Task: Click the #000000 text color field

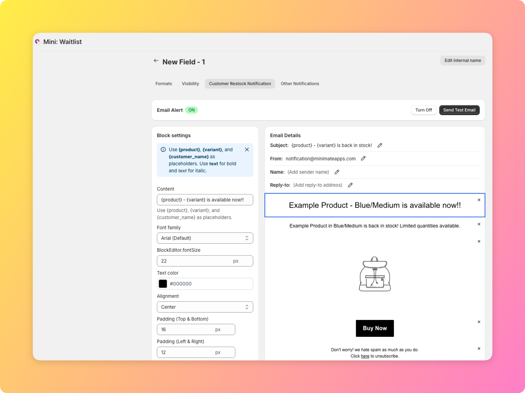Action: click(x=205, y=284)
